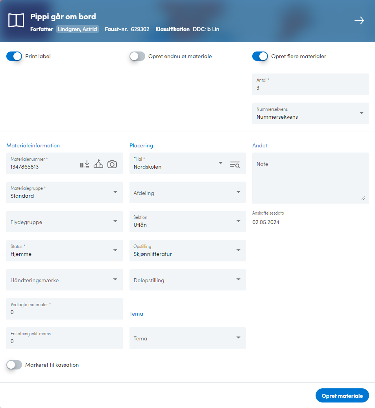Click the open book icon in header

pyautogui.click(x=16, y=20)
